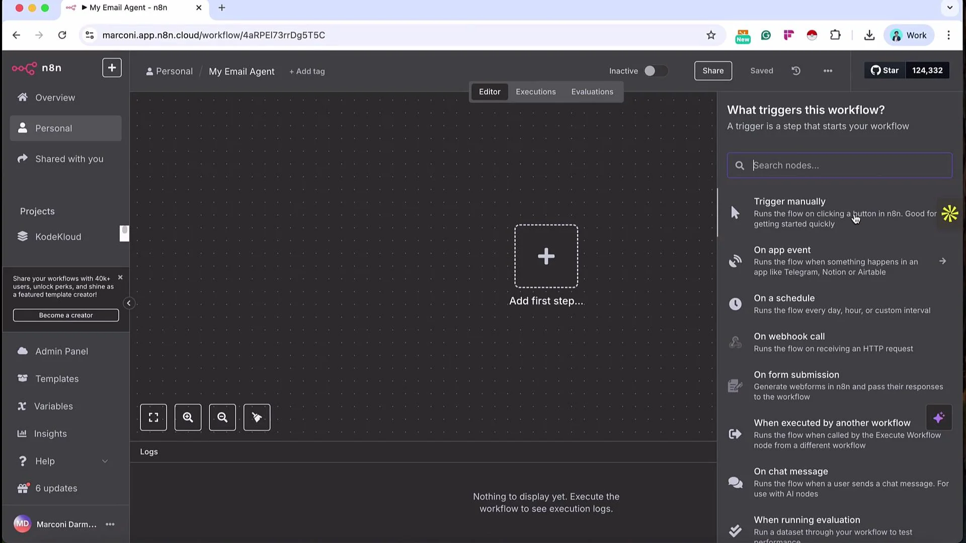Create new item with sidebar plus button
This screenshot has height=543, width=966.
point(112,68)
